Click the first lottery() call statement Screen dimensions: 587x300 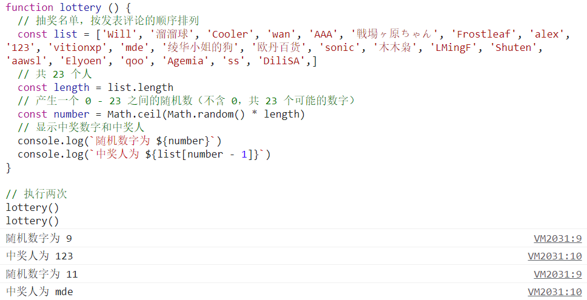[x=33, y=208]
